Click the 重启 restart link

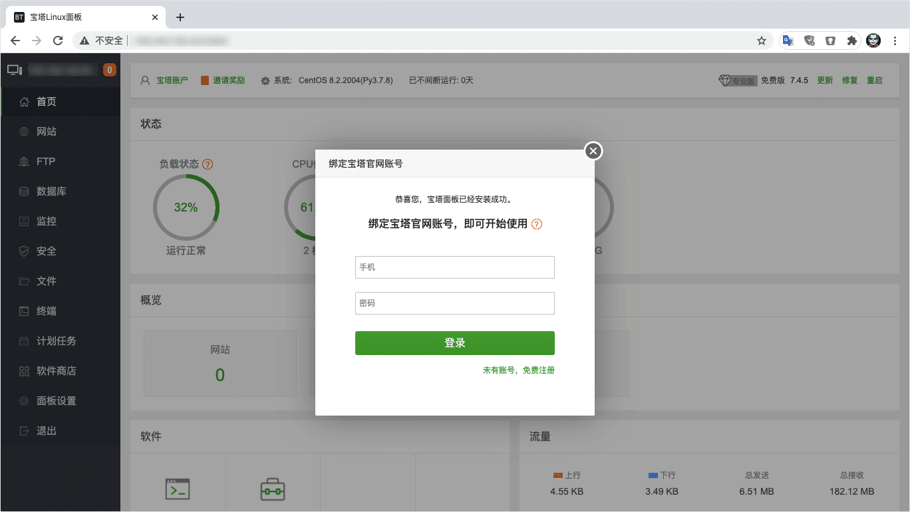[x=875, y=80]
